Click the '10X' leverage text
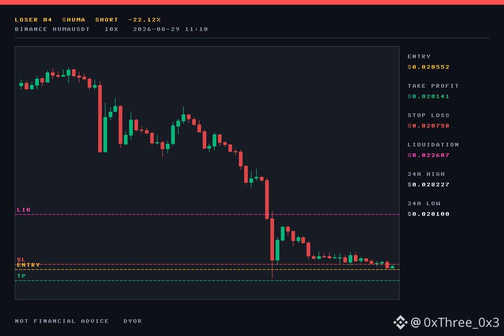504x336 pixels. pos(111,29)
